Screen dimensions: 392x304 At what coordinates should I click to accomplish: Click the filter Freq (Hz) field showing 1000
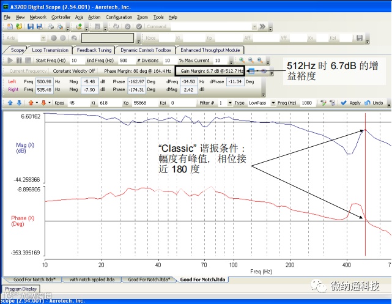pyautogui.click(x=308, y=103)
